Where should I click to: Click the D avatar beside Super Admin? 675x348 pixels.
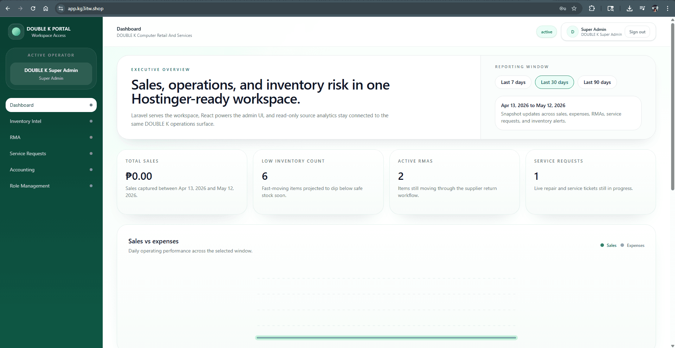[x=573, y=32]
